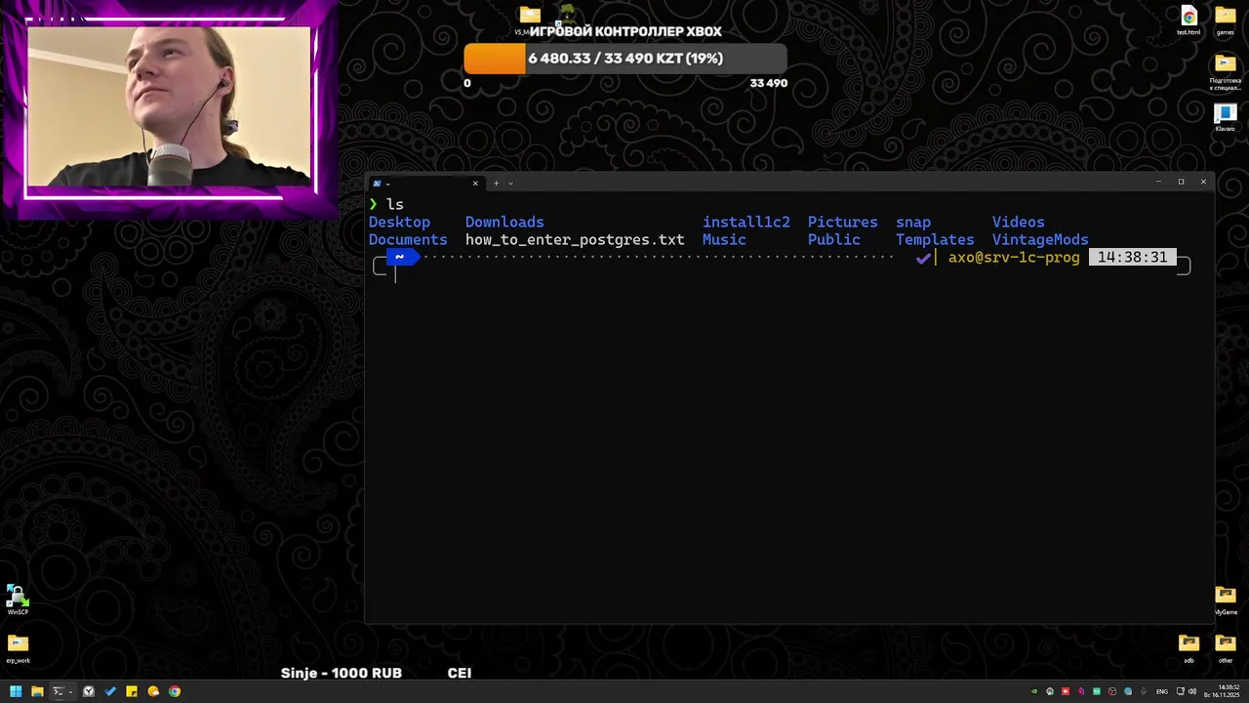Click the Pictures directory name

point(842,222)
